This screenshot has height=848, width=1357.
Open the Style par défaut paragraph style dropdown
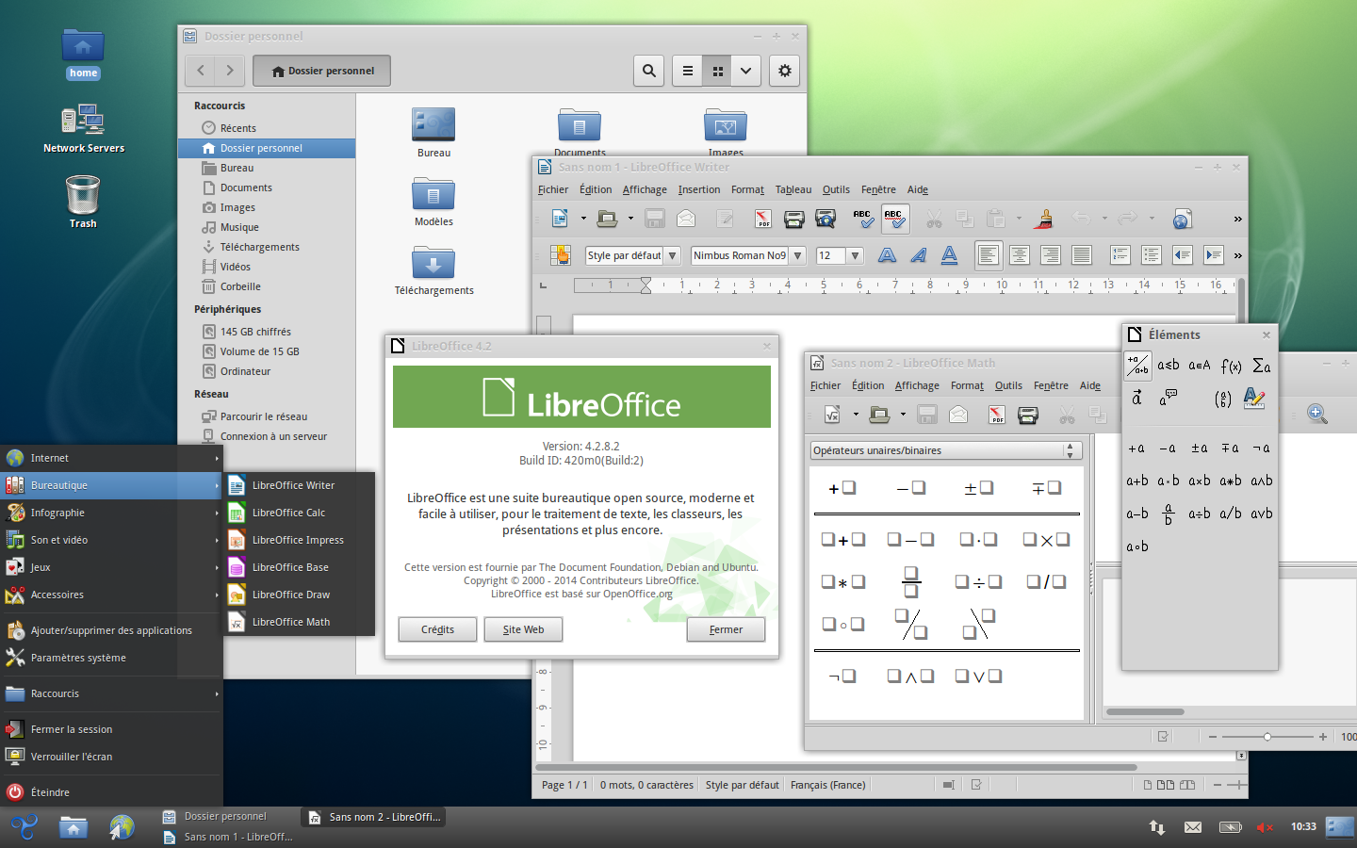[x=672, y=255]
